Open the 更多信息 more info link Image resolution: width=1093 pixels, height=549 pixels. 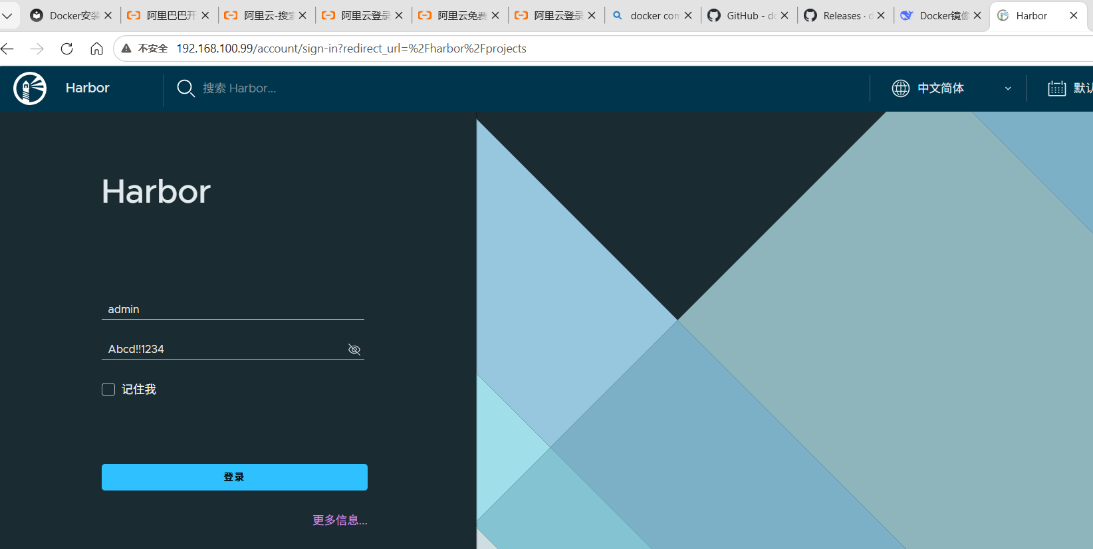tap(340, 520)
